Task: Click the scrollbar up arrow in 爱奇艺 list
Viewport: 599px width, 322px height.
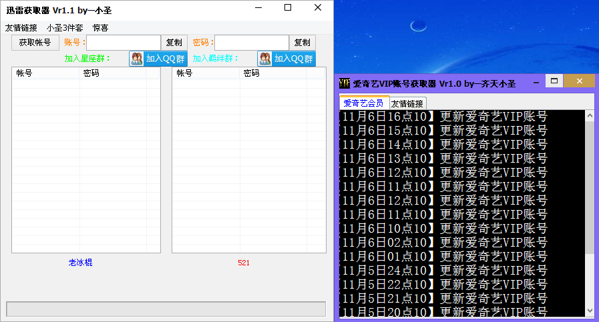Action: click(x=589, y=115)
